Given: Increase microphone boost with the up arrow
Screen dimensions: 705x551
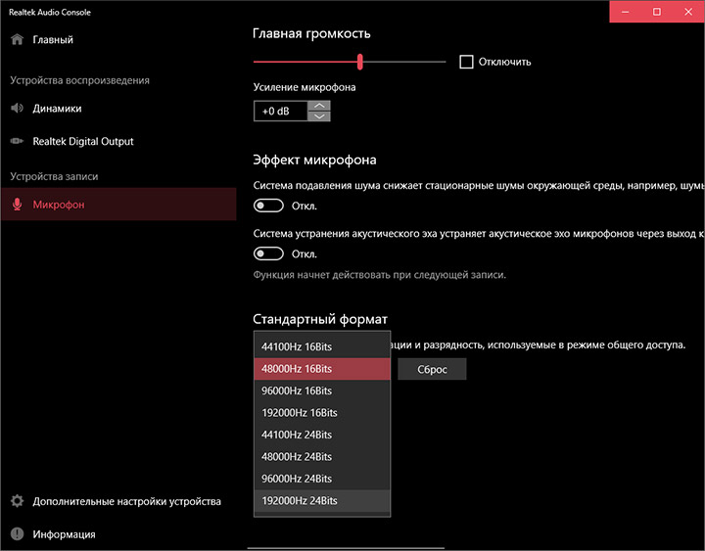Looking at the screenshot, I should point(319,106).
